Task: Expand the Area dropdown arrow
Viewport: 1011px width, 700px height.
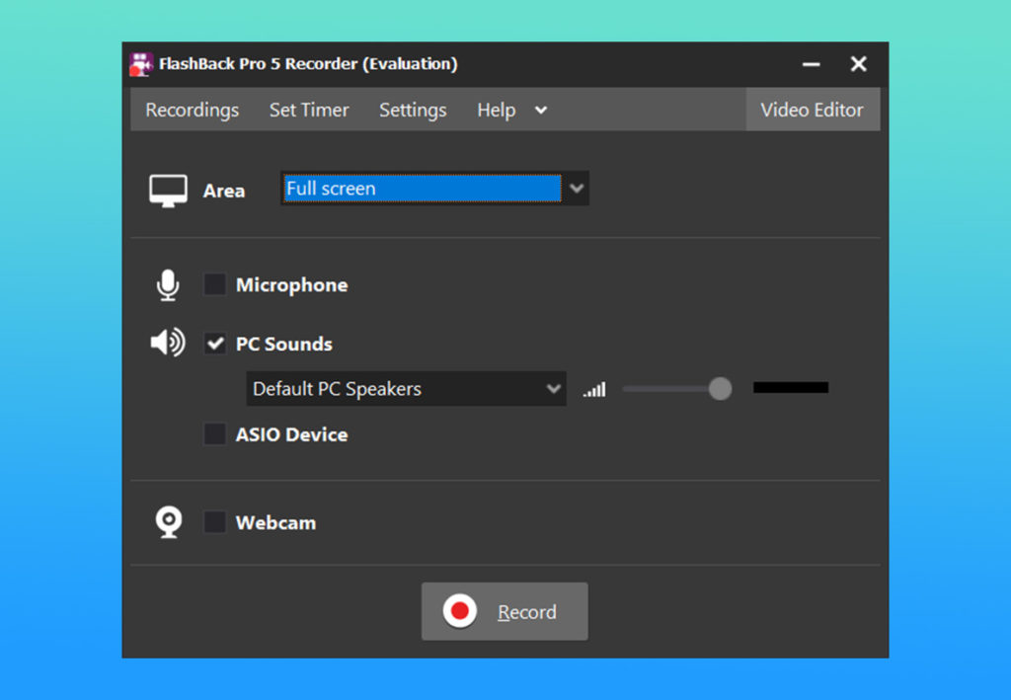Action: (x=577, y=189)
